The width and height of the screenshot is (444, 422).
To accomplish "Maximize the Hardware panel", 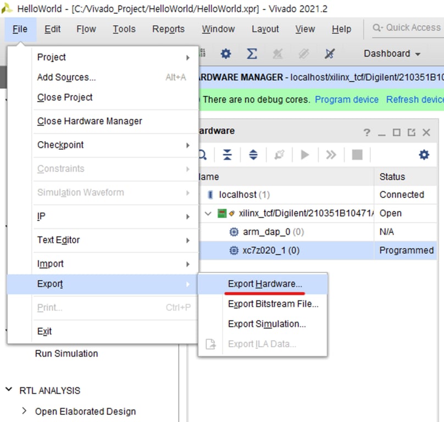I will tap(396, 132).
